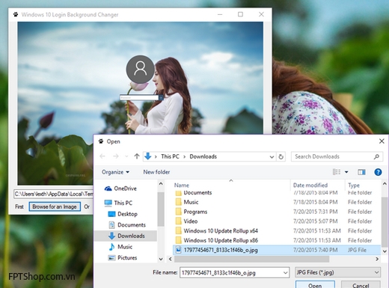Viewport: 389px width, 288px height.
Task: Click the JPG file icon in list
Action: pyautogui.click(x=178, y=250)
